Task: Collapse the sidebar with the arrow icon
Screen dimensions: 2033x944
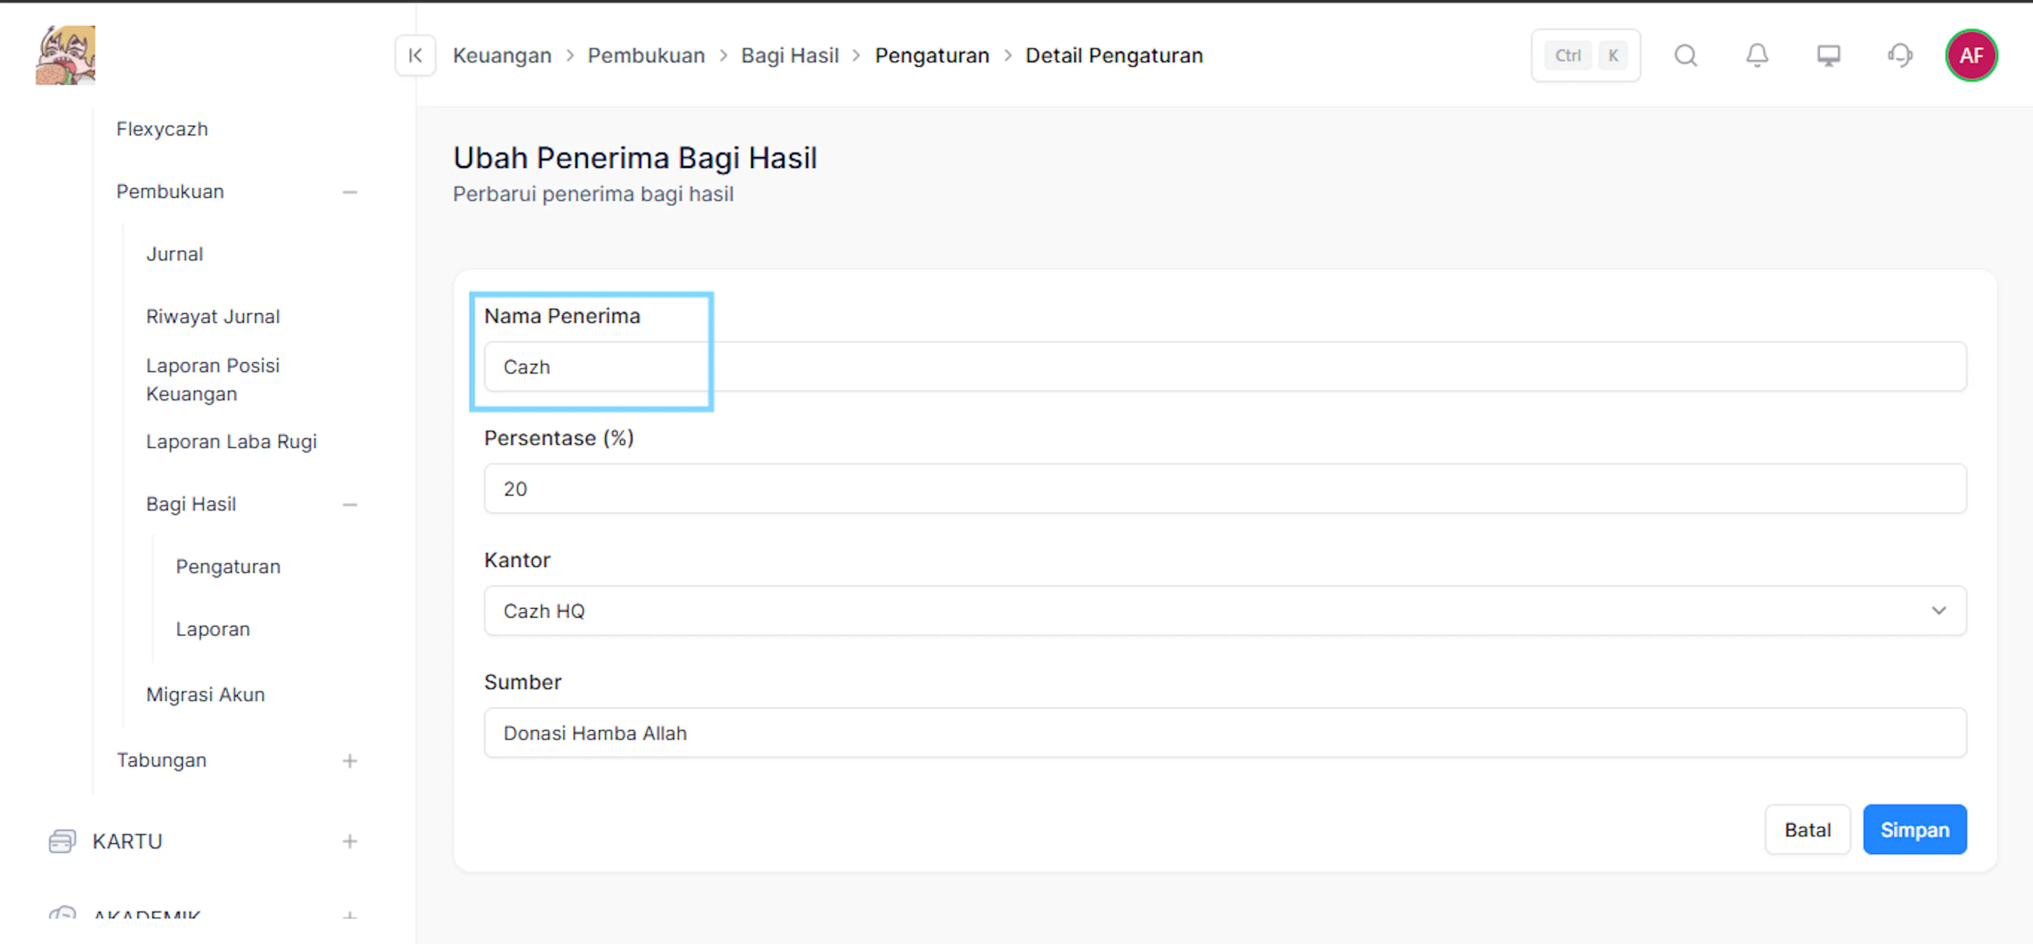Action: coord(415,55)
